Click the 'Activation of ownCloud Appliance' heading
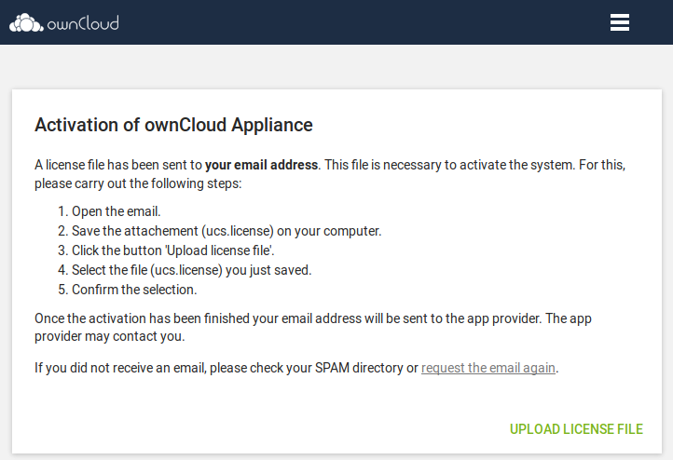 (173, 125)
